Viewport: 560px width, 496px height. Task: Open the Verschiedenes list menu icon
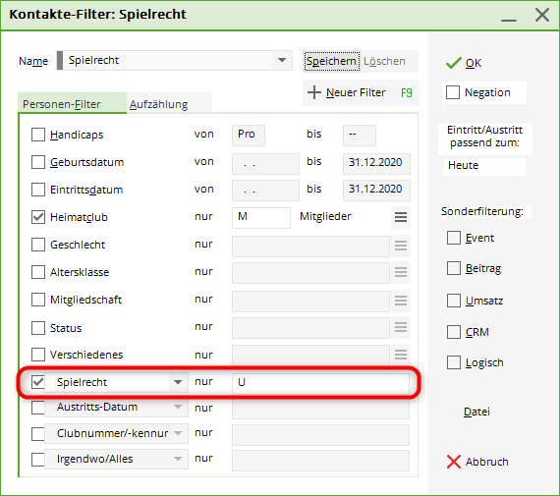(x=401, y=355)
